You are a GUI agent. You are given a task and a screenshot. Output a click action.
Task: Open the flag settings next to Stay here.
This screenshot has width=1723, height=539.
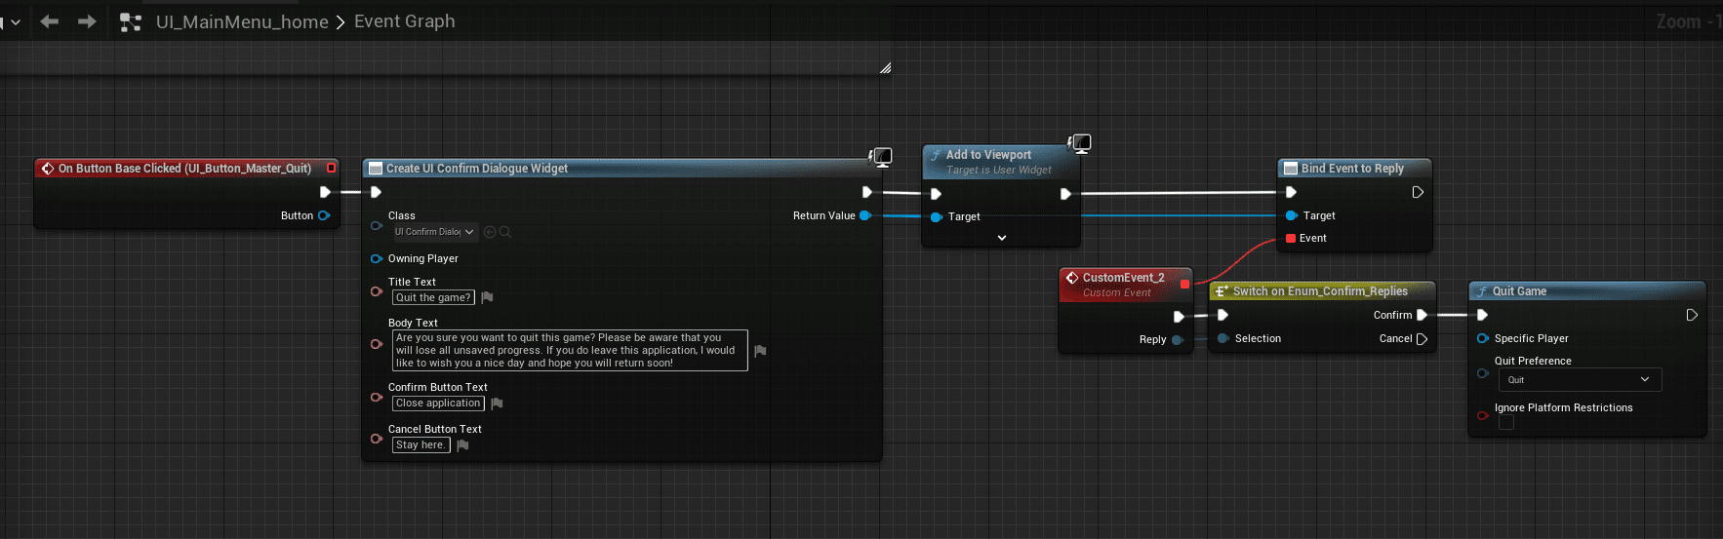click(x=462, y=445)
